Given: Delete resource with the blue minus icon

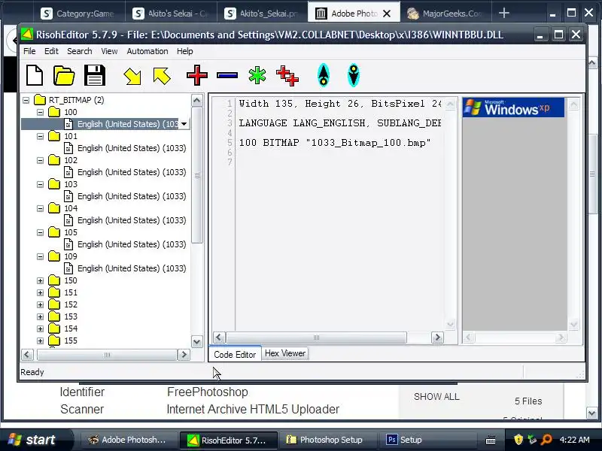Looking at the screenshot, I should (x=227, y=75).
